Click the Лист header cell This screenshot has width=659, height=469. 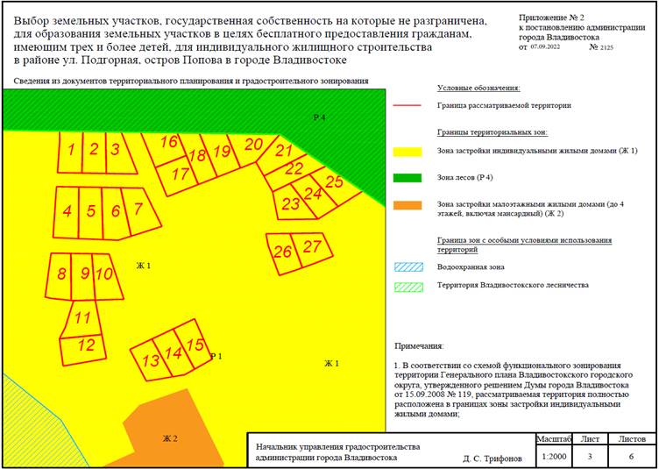(590, 439)
